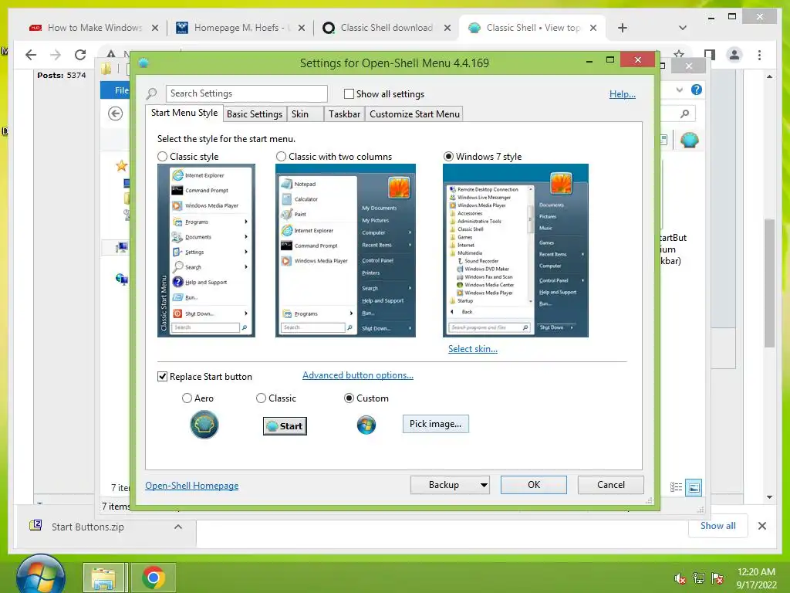This screenshot has height=593, width=790.
Task: Open the Taskbar tab
Action: point(344,114)
